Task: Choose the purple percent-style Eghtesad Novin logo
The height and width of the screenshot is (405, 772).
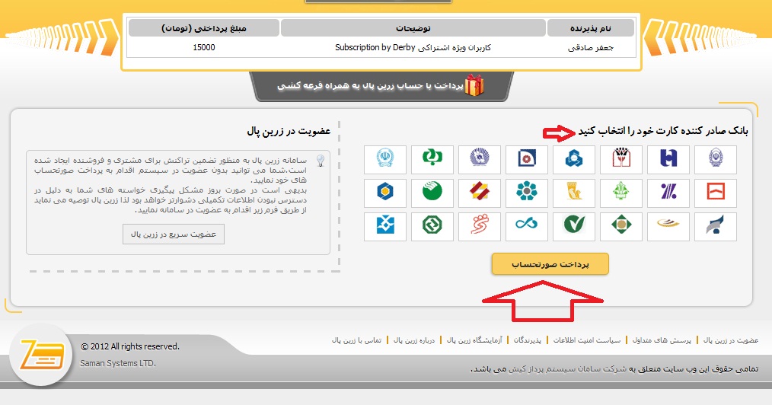Action: [668, 193]
